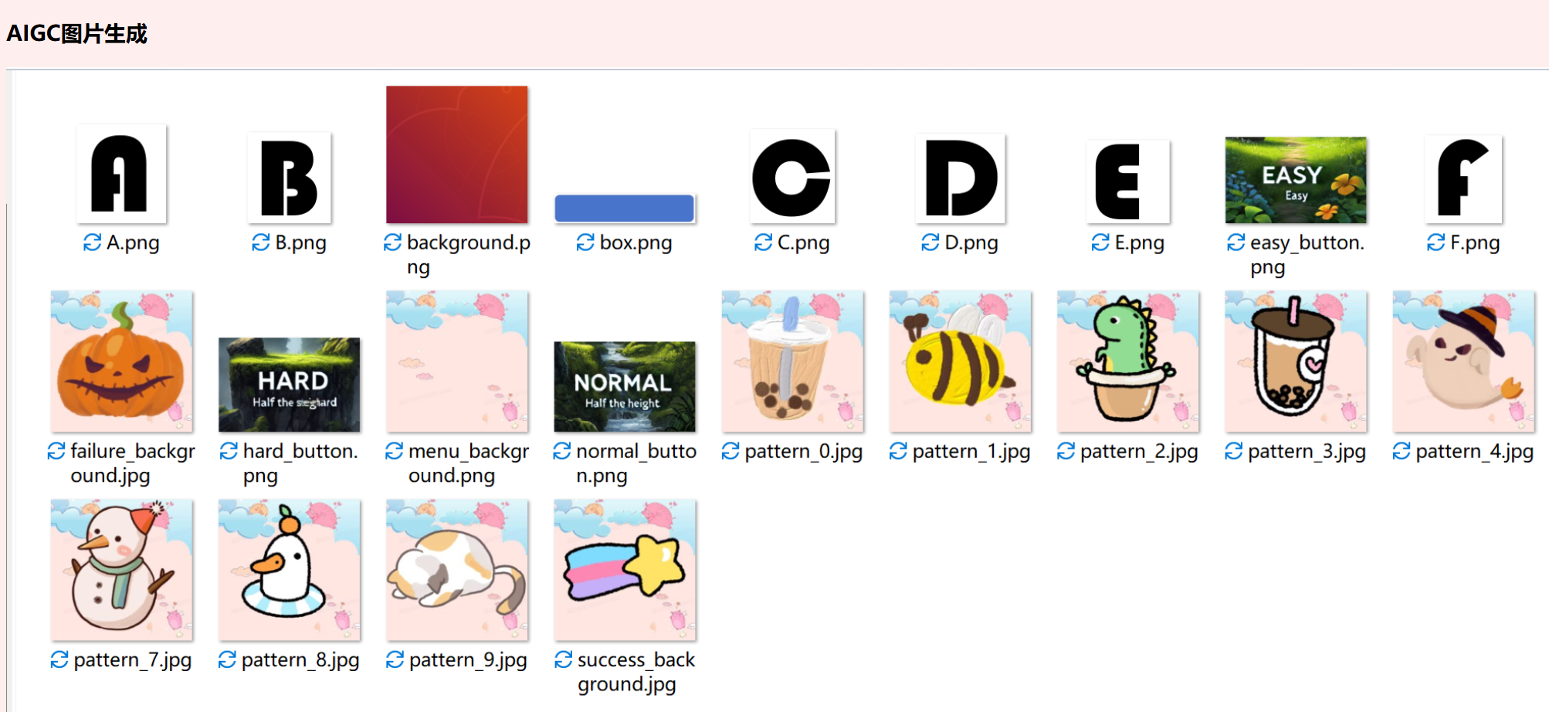The image size is (1549, 712).
Task: Click the pumpkin failure_background.jpg thumbnail
Action: (x=122, y=361)
